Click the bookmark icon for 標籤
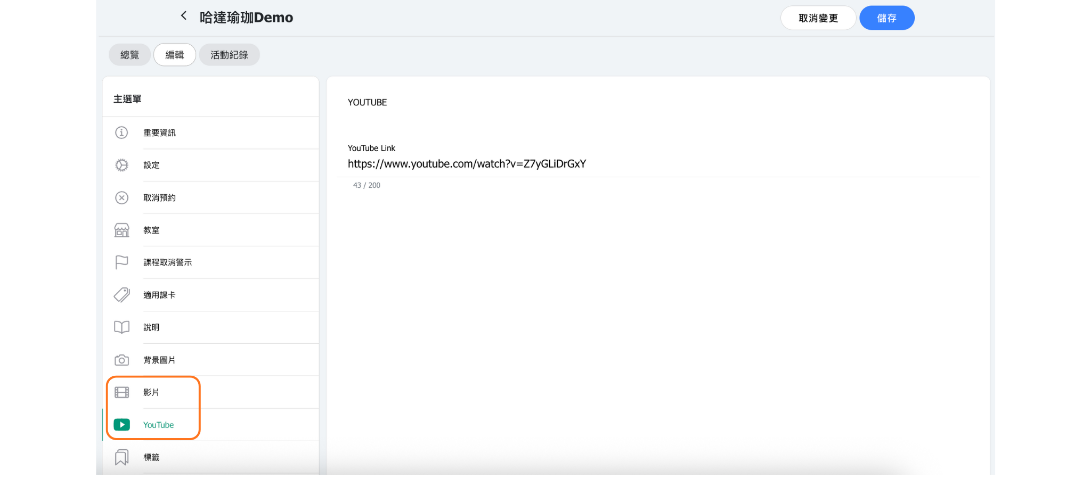 (121, 457)
